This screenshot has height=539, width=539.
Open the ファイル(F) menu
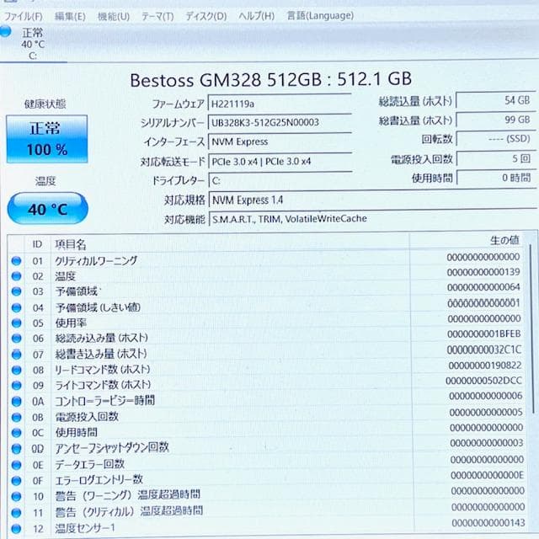coord(23,16)
